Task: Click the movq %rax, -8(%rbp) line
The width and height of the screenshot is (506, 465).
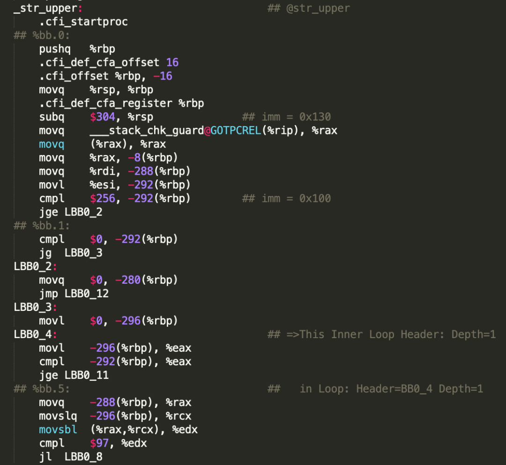Action: (108, 158)
